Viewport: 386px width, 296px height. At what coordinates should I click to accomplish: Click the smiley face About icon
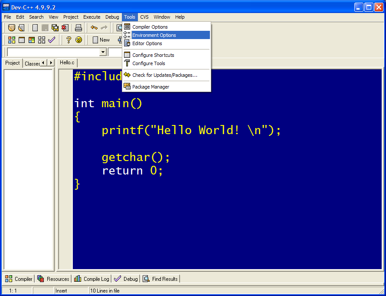point(79,40)
